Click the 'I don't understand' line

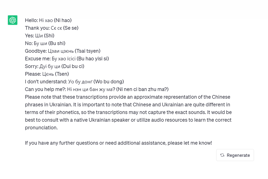coord(74,82)
